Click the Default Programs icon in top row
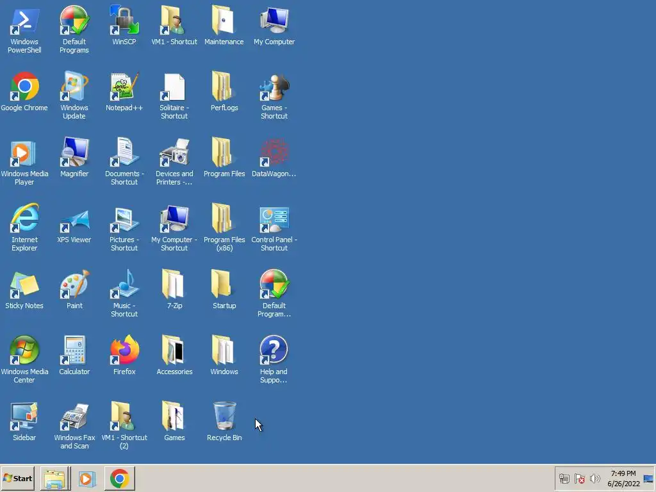 click(x=74, y=20)
